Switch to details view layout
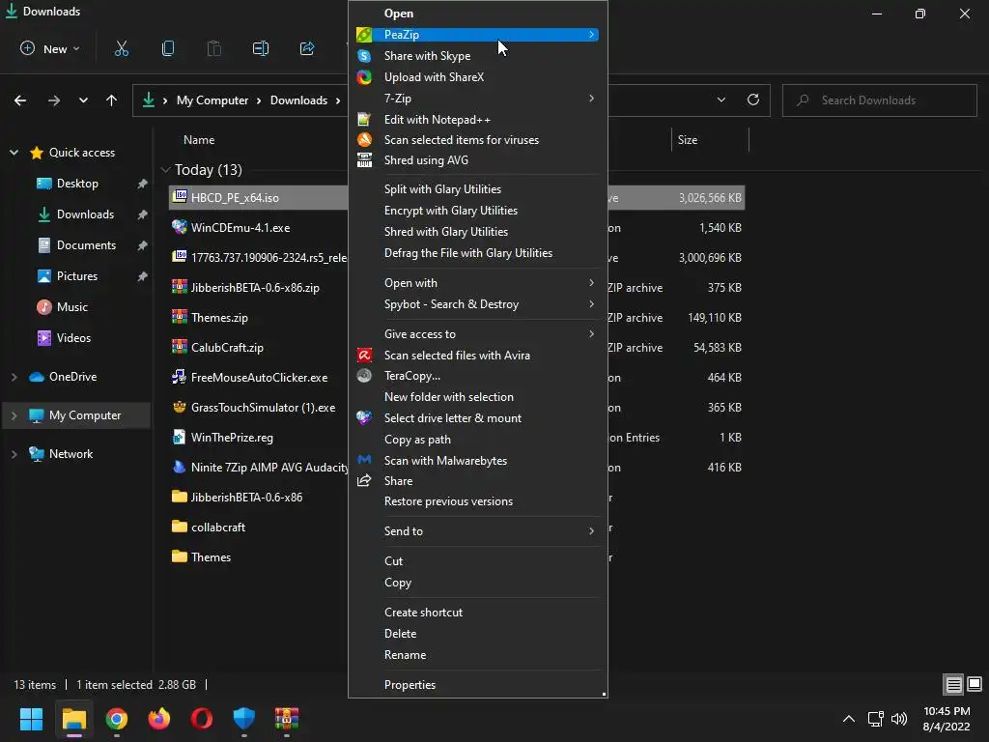 point(953,685)
